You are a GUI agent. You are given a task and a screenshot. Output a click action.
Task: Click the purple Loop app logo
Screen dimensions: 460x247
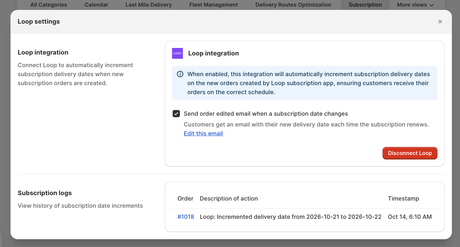click(x=177, y=53)
